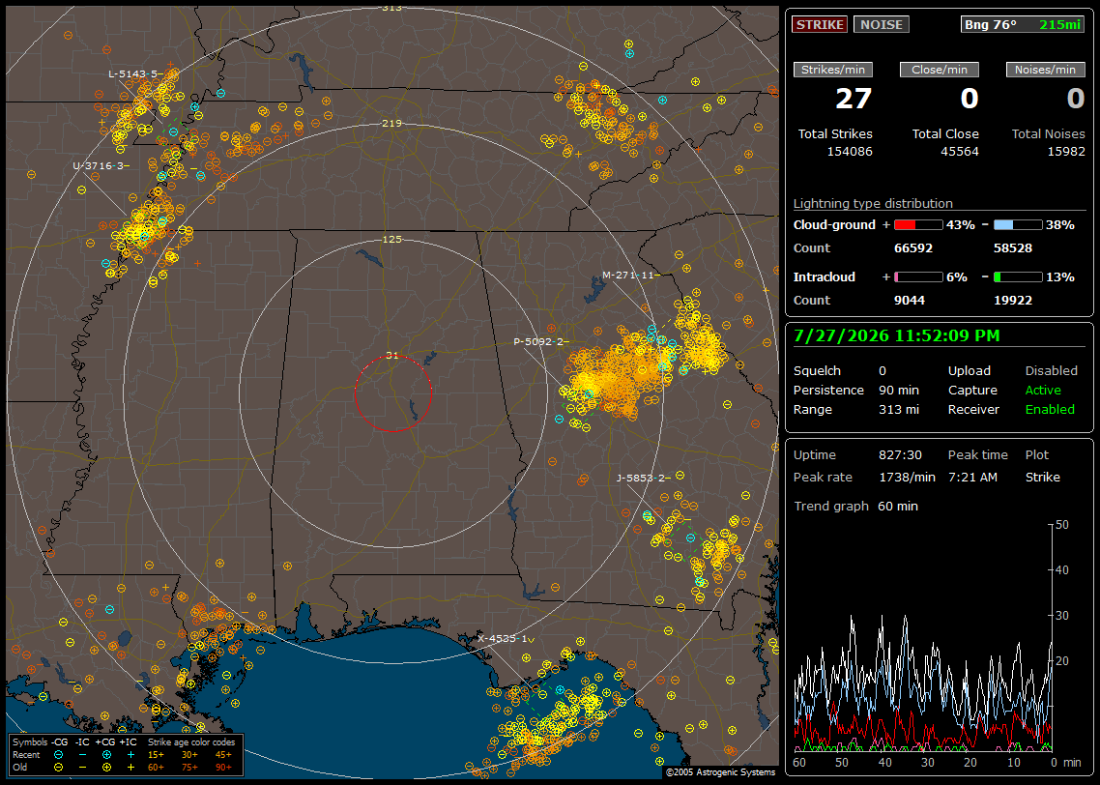Click the Total Strikes count 154086
Image resolution: width=1100 pixels, height=785 pixels.
[850, 152]
